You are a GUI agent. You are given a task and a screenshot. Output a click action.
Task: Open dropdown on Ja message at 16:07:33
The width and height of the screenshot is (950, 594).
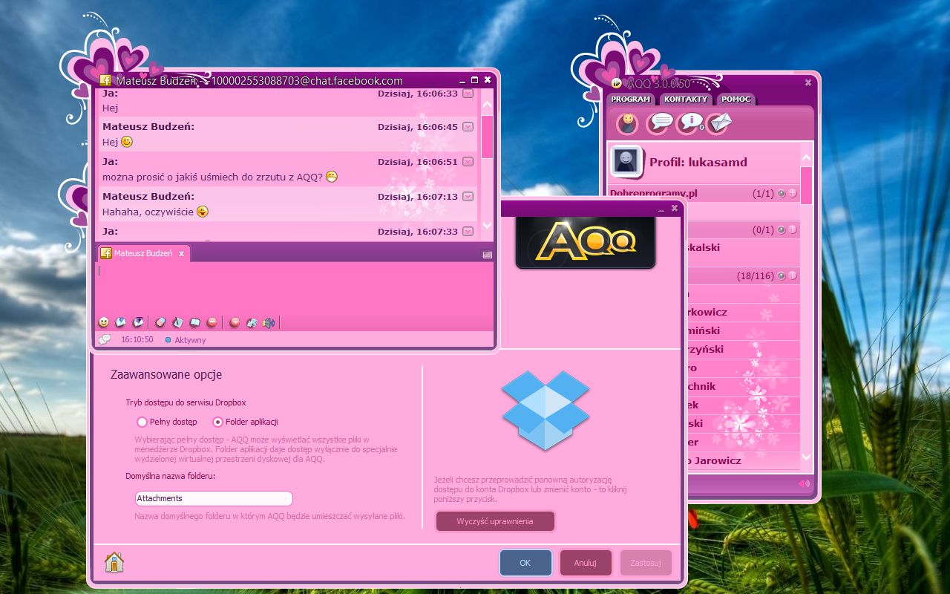tap(468, 232)
